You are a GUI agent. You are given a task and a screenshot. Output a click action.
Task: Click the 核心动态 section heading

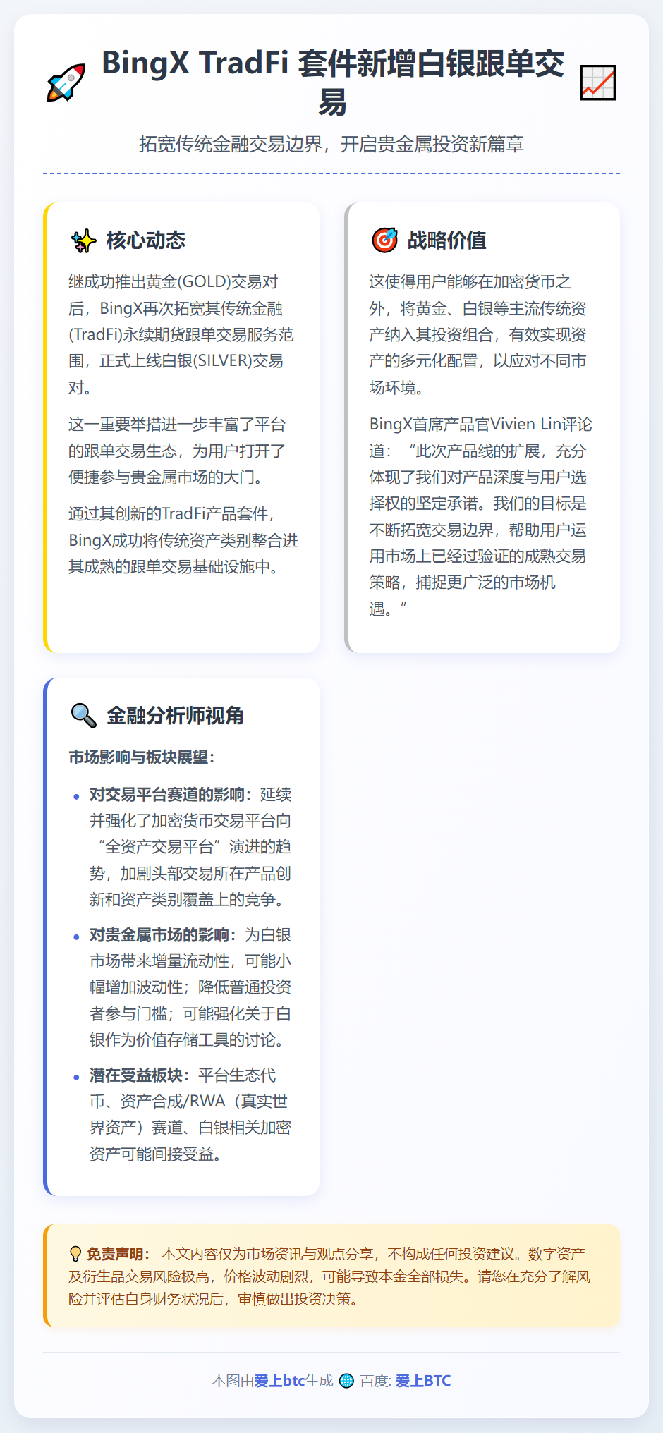coord(146,240)
